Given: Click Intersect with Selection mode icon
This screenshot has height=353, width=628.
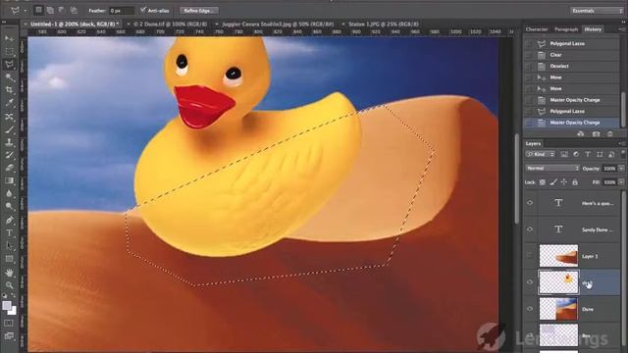Looking at the screenshot, I should point(75,11).
